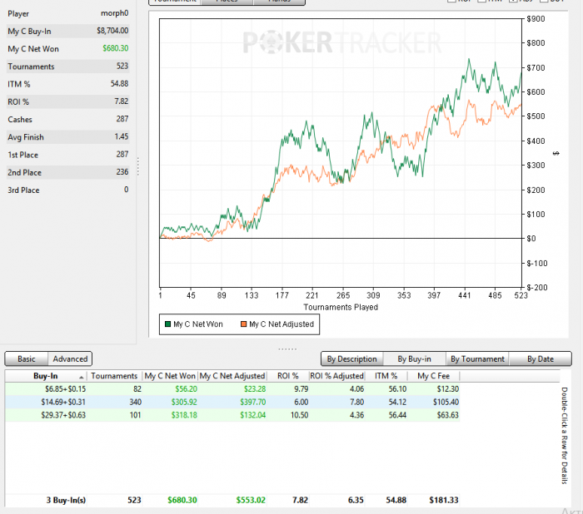
Task: Click the orange My C Net Adjusted legend swatch
Action: click(x=244, y=324)
